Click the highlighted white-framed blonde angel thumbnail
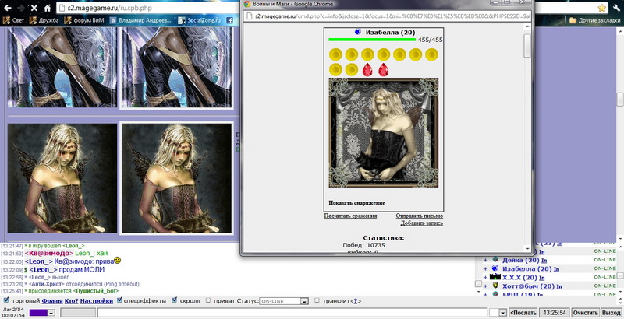Viewport: 624px width, 319px height. 176,177
